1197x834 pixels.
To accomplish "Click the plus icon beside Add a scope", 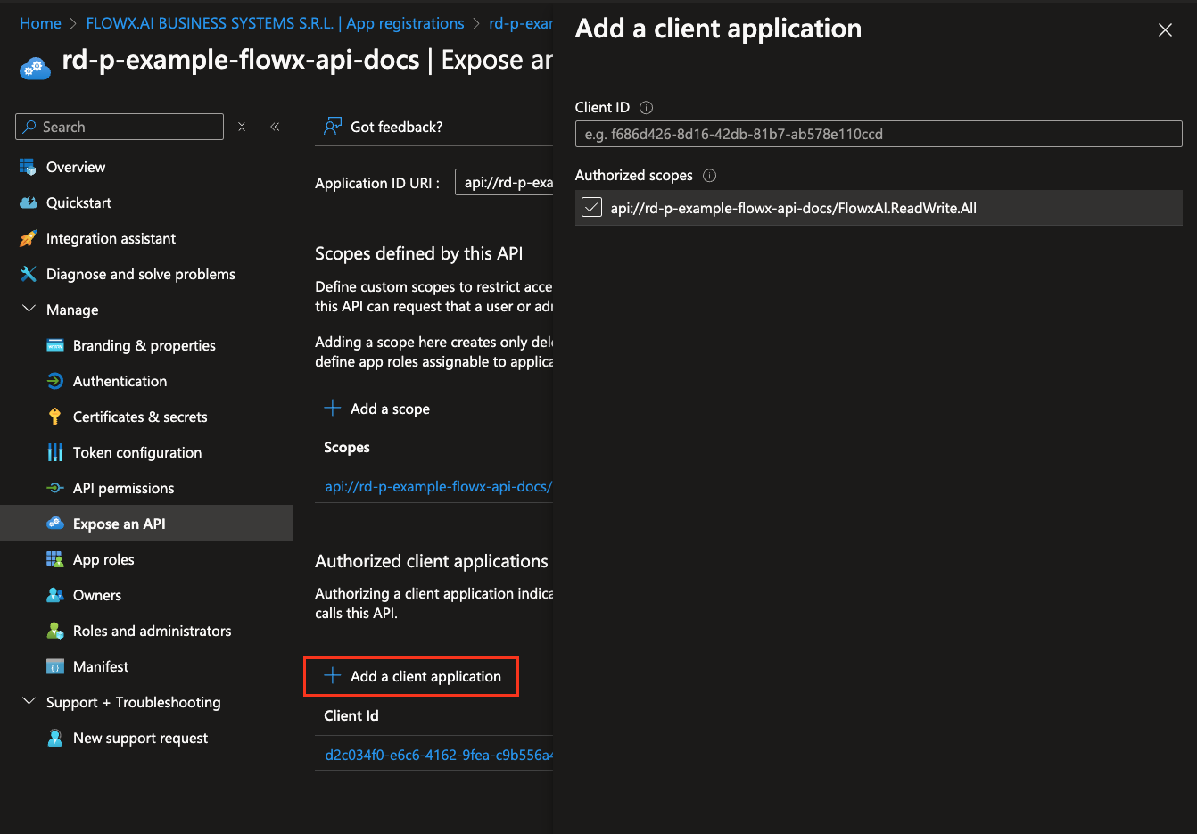I will tap(333, 408).
